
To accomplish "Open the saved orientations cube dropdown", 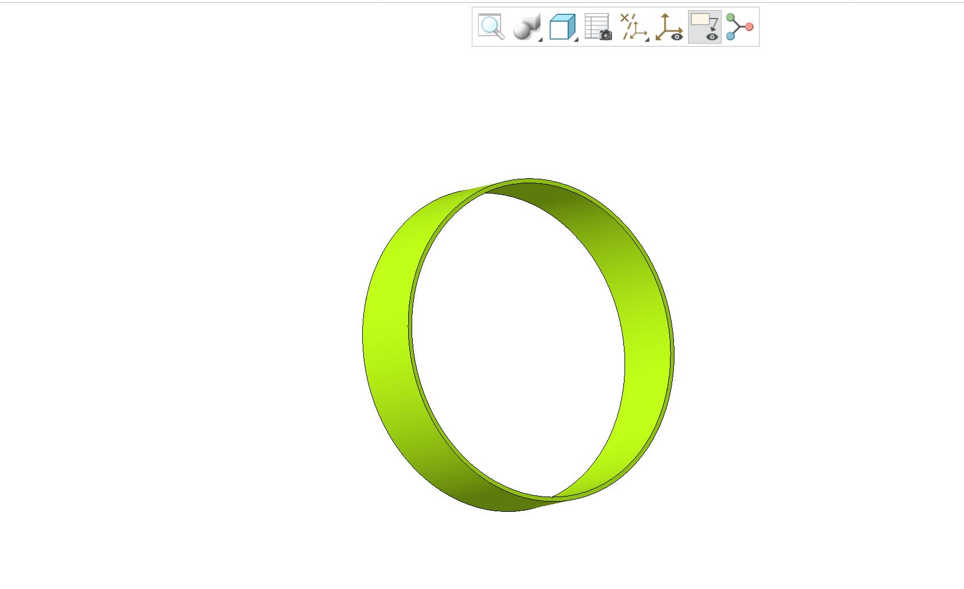I will [563, 27].
